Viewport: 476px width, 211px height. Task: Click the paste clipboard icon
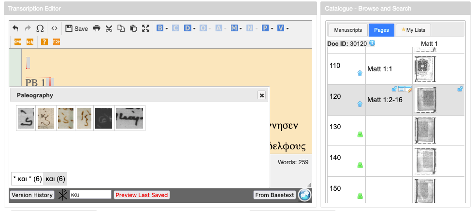[x=134, y=28]
